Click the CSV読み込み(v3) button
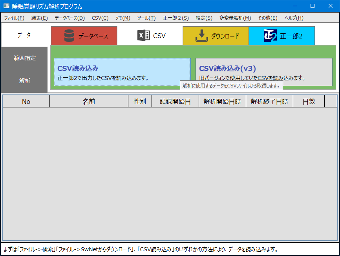This screenshot has height=256, width=340. [x=264, y=72]
